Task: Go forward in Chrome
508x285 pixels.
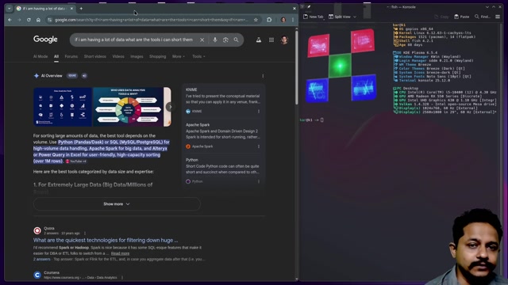Action: (19, 20)
